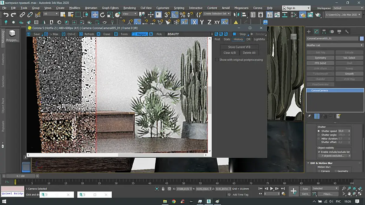Switch to the LightMix tab
Viewport: 365px width, 205px height.
[259, 39]
